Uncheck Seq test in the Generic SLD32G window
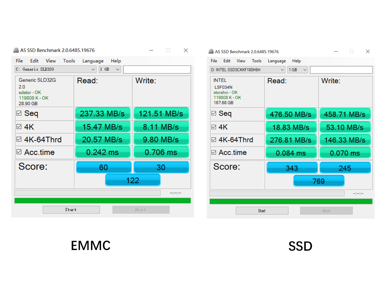The width and height of the screenshot is (386, 290). click(x=19, y=113)
